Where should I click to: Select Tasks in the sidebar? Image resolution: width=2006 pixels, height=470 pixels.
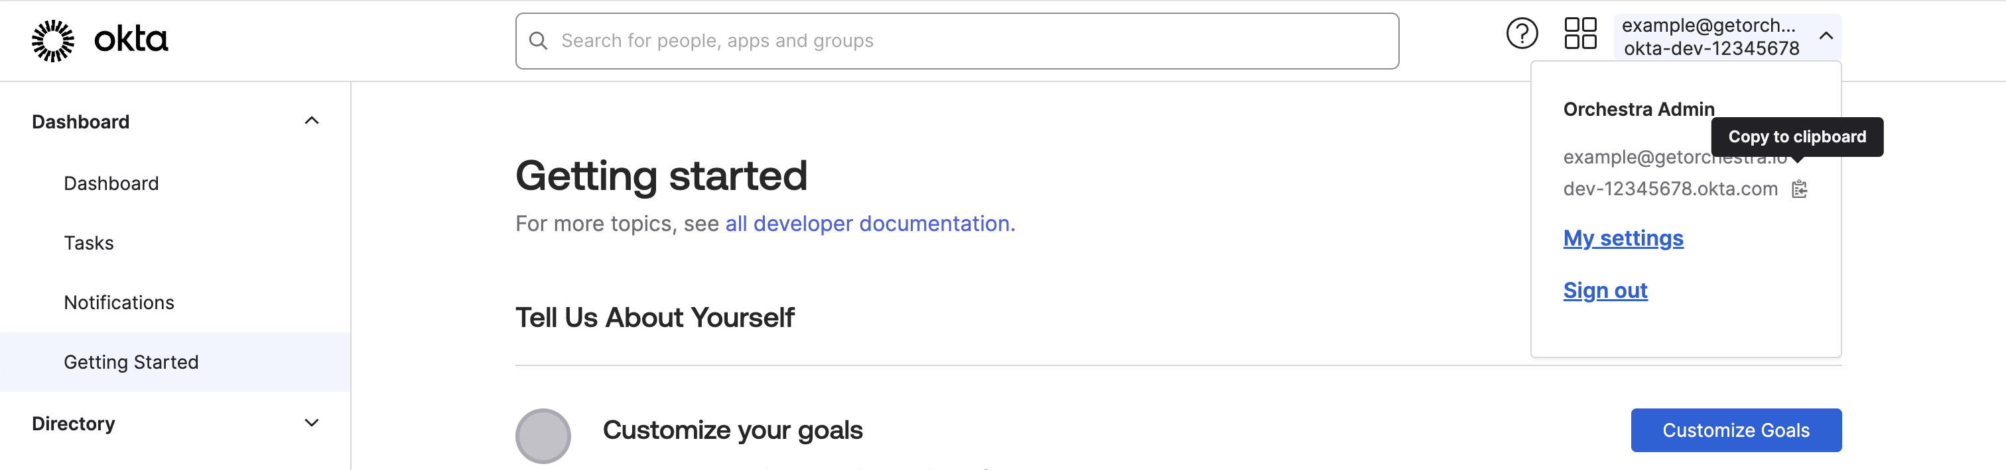click(x=89, y=242)
